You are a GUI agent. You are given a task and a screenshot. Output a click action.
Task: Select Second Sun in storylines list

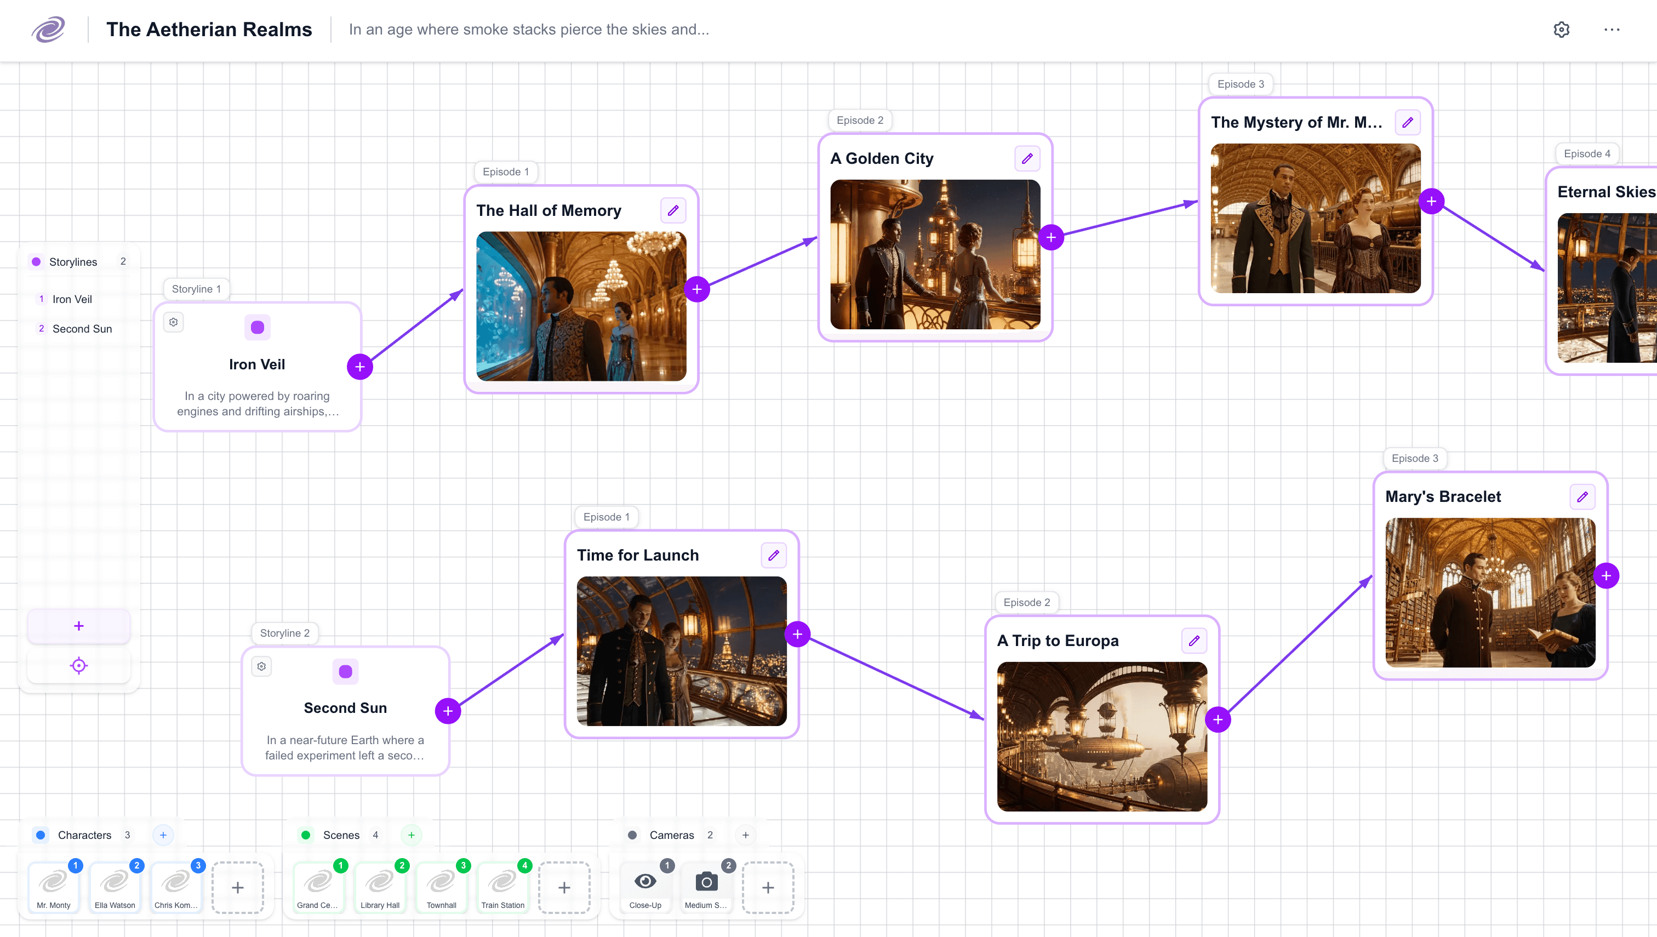point(82,329)
